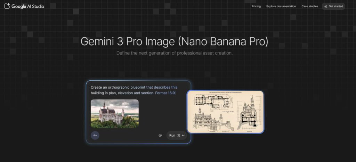This screenshot has width=356, height=162.
Task: Click the command key symbol beside Run
Action: 179,135
